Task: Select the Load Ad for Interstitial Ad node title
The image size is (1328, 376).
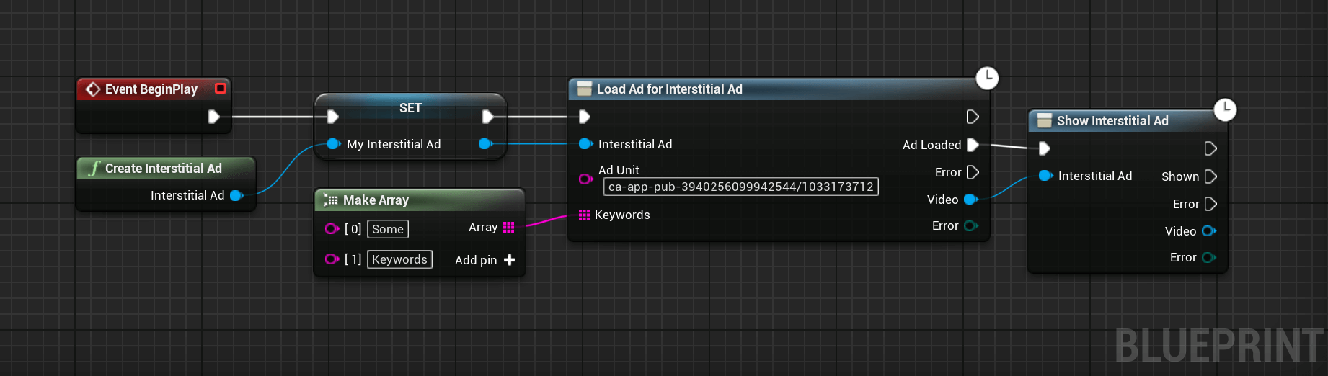Action: point(669,89)
